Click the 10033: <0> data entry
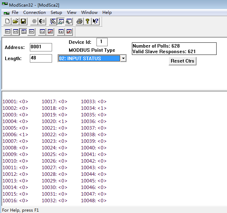 pyautogui.click(x=94, y=101)
